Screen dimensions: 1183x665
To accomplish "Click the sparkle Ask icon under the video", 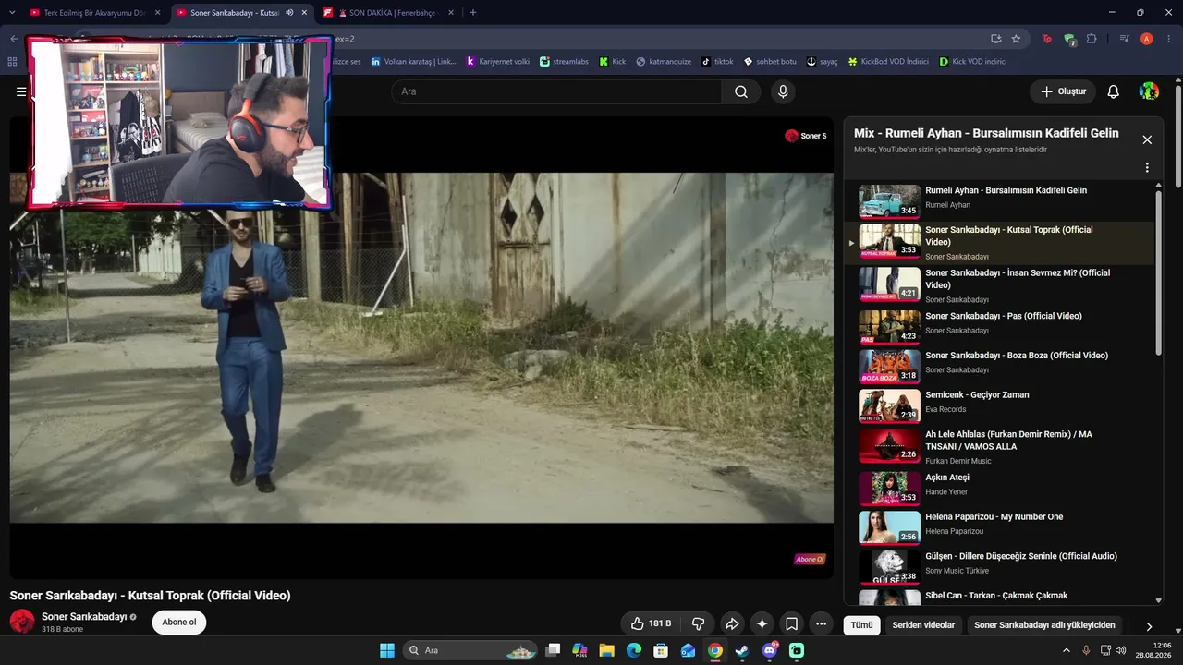I will coord(762,623).
